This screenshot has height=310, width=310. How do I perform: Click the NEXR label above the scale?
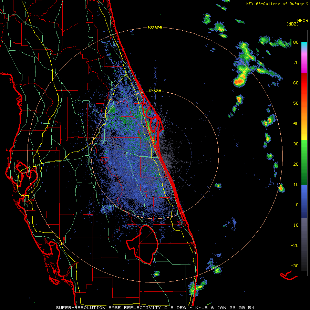click(303, 21)
